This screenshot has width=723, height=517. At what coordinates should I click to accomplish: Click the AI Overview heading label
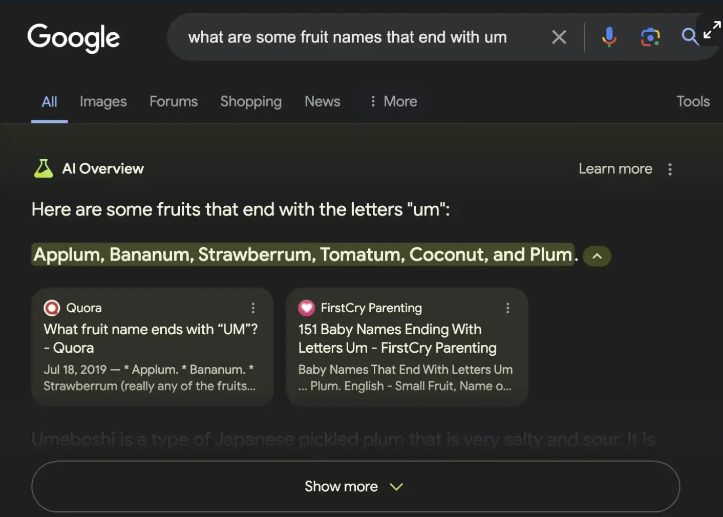[103, 168]
